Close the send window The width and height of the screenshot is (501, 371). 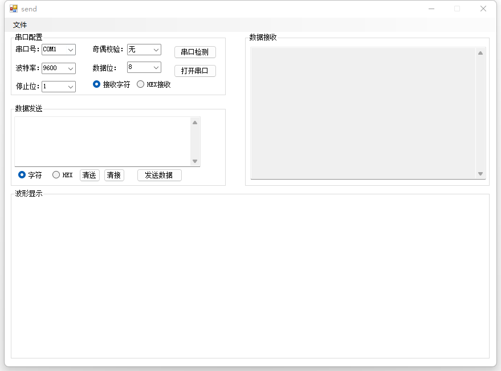[483, 9]
